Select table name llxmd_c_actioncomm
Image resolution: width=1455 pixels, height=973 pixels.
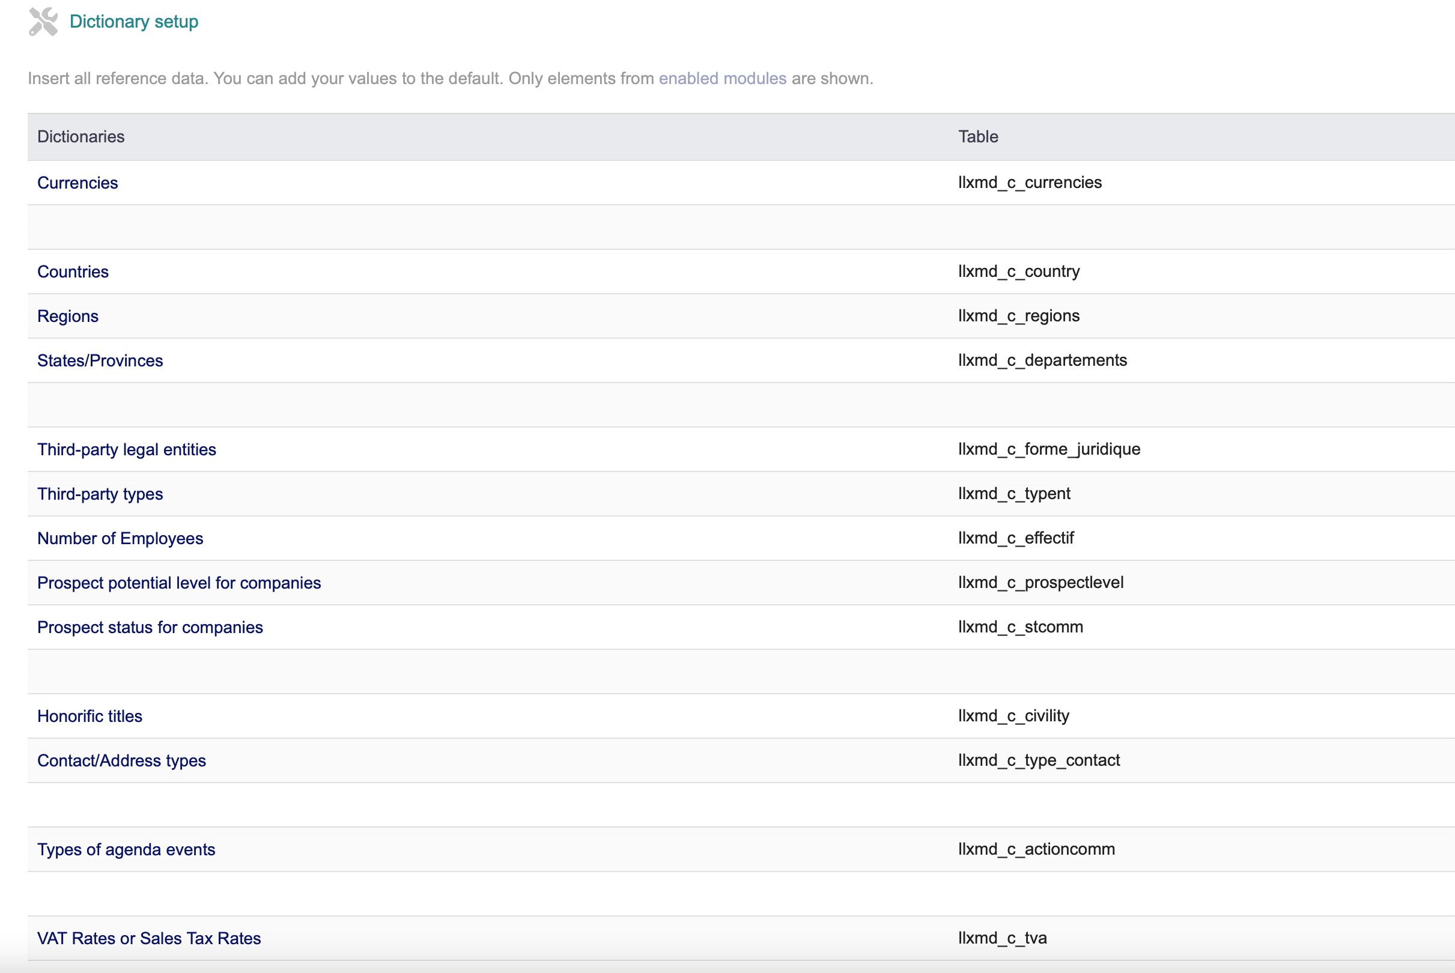pos(1036,849)
